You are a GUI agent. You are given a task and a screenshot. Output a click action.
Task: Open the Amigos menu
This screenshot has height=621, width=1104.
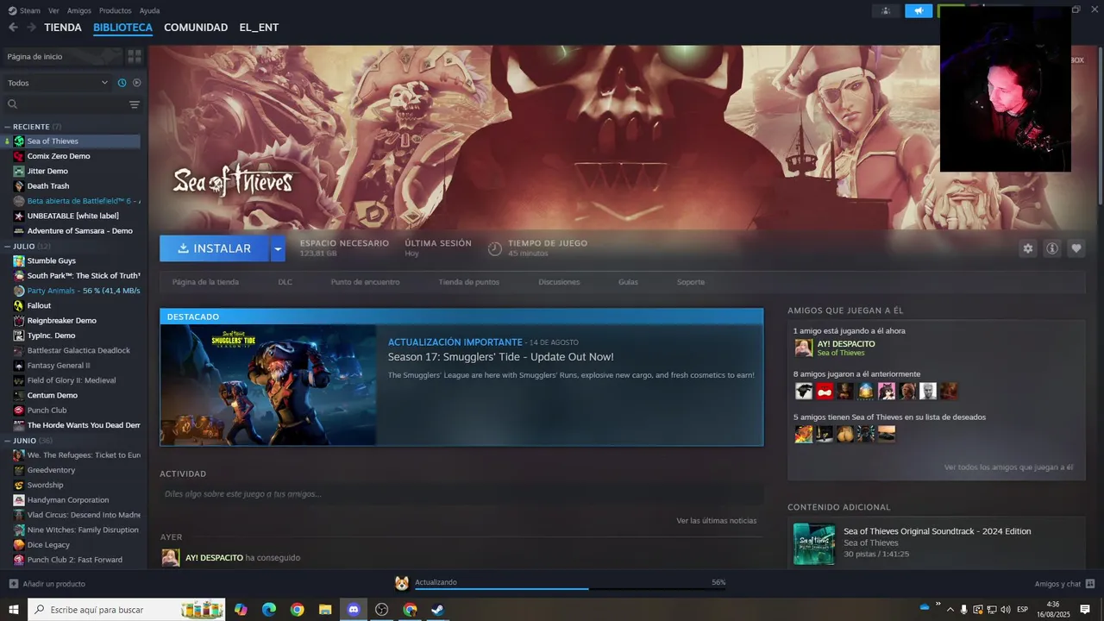click(x=79, y=10)
